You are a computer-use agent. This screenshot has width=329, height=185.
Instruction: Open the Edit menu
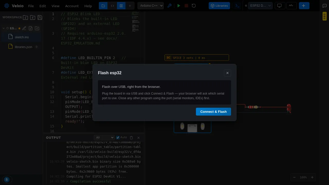(43, 6)
